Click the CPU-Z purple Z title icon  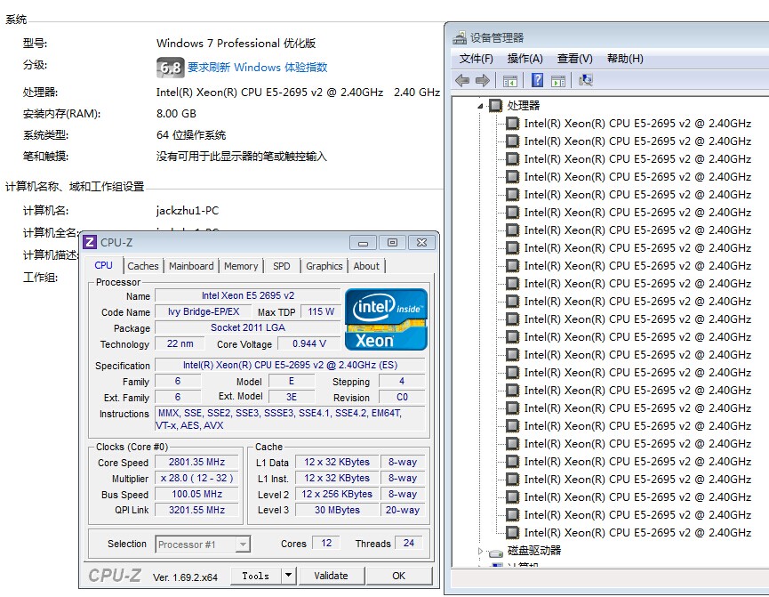click(89, 242)
